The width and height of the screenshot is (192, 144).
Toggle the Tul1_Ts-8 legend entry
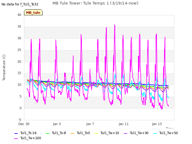coord(56,133)
